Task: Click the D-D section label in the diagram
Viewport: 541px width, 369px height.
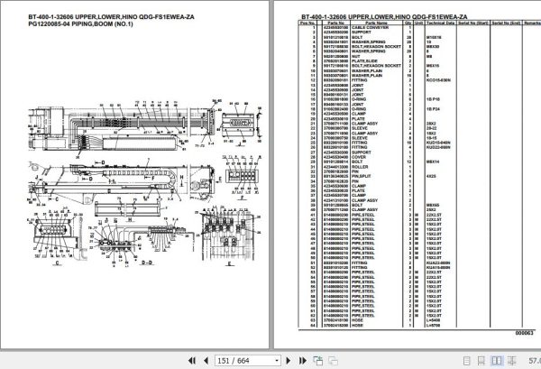Action: point(147,263)
